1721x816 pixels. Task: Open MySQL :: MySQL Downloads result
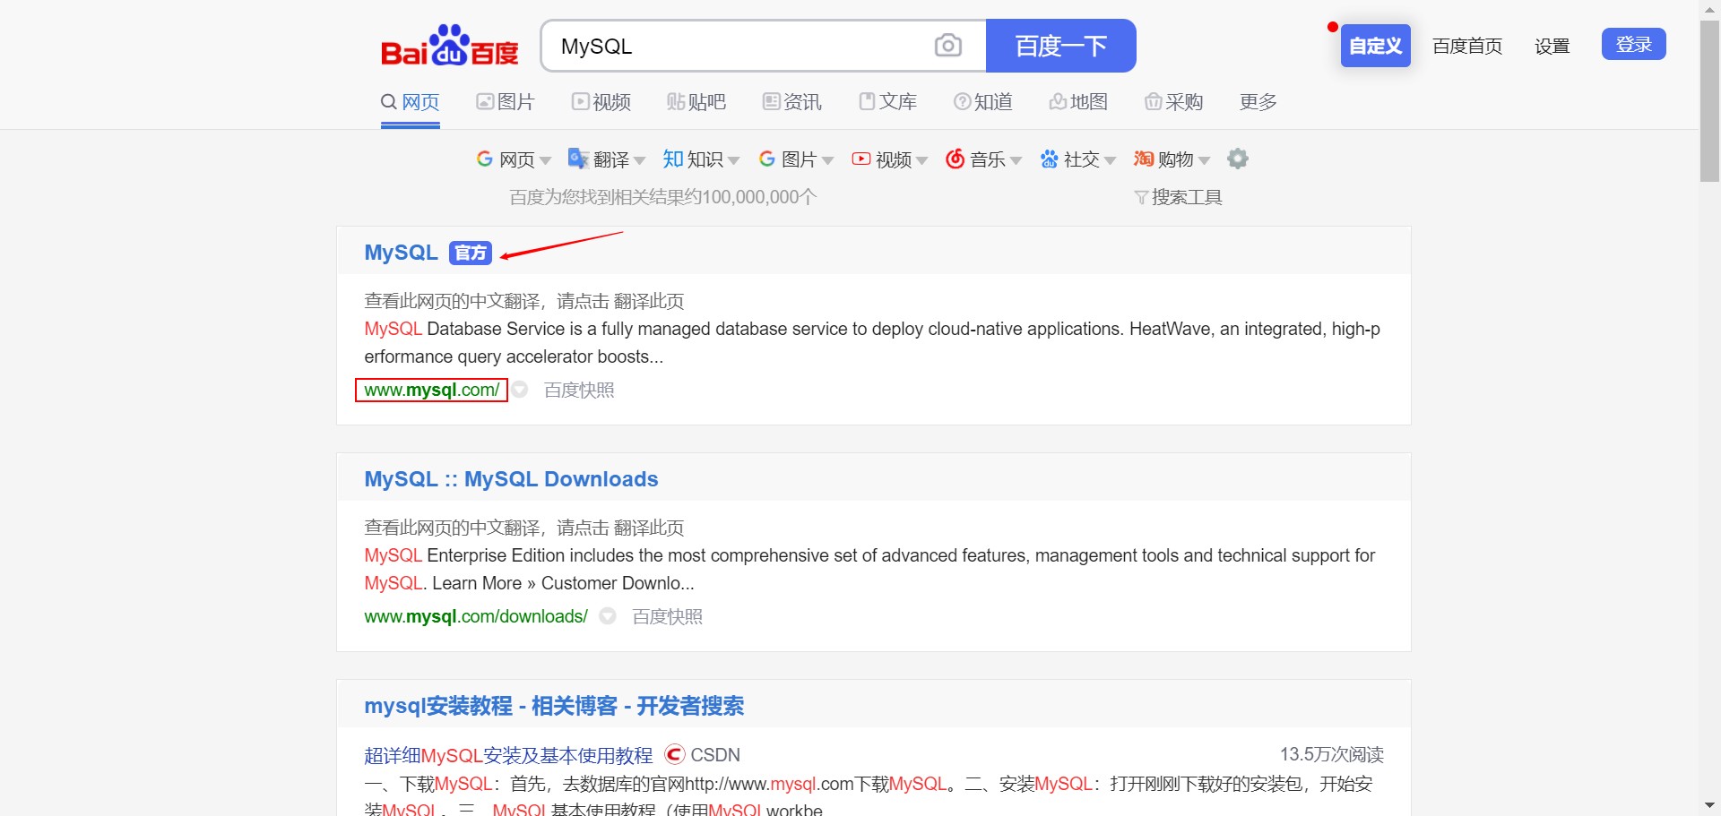[x=511, y=479]
